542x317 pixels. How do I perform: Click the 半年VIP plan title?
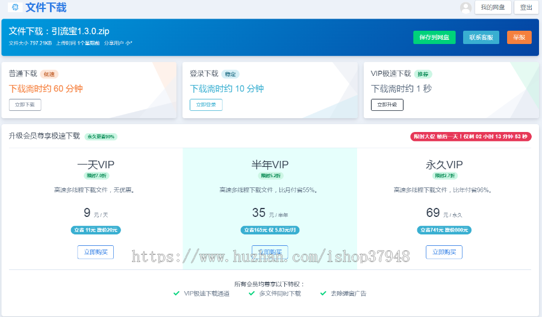click(270, 165)
